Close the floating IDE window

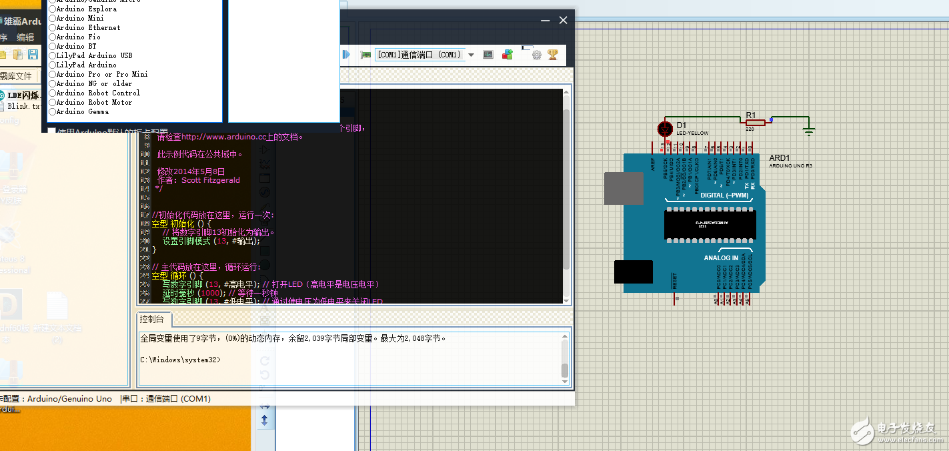(x=563, y=20)
